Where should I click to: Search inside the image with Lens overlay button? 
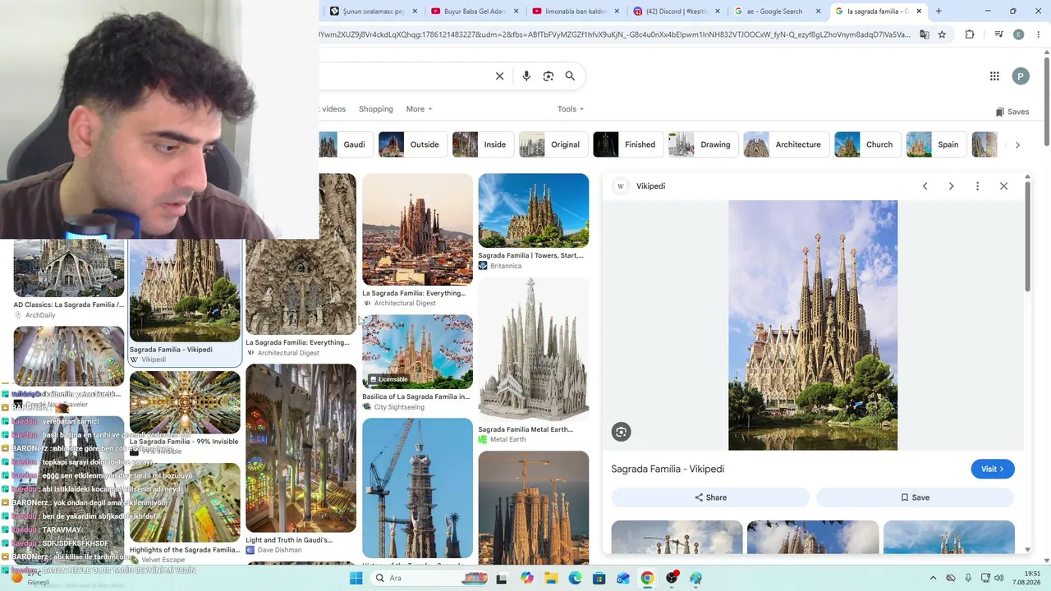point(622,432)
